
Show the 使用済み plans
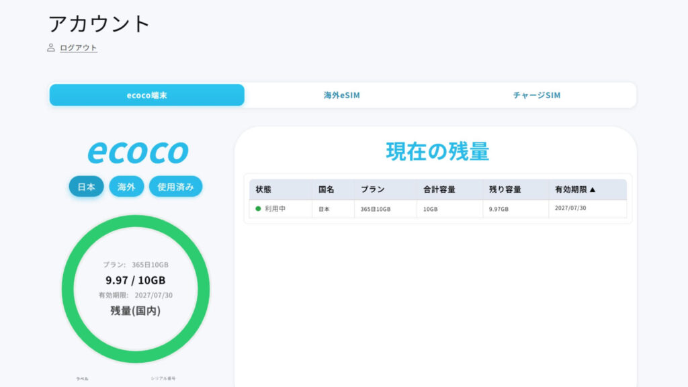coord(175,187)
